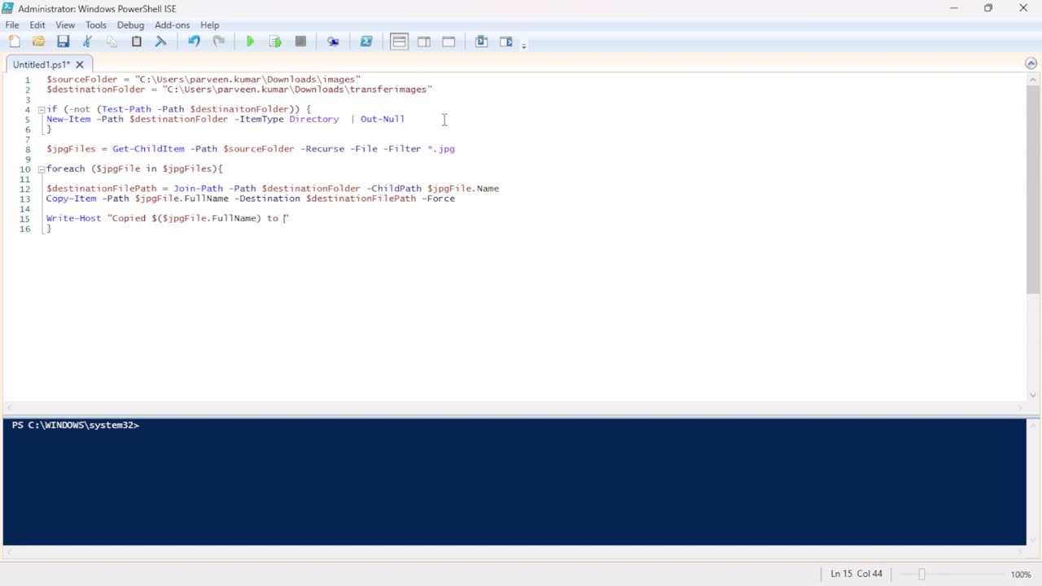
Task: Click the PS C:\WINDOWS\system32> console prompt
Action: point(75,425)
